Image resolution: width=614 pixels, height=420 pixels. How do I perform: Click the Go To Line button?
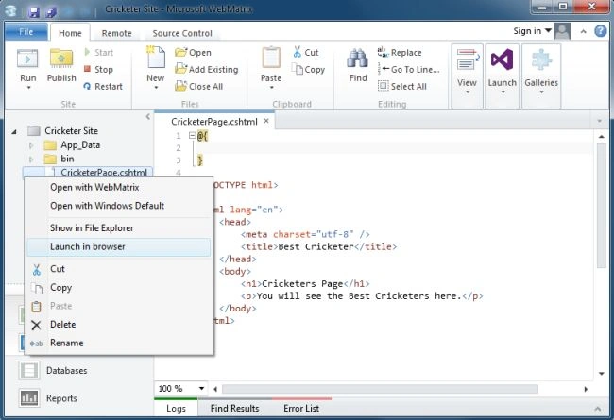[x=409, y=69]
